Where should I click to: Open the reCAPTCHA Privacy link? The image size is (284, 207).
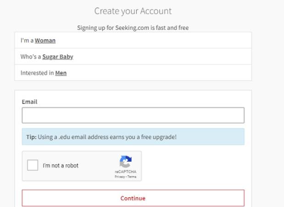pyautogui.click(x=120, y=177)
